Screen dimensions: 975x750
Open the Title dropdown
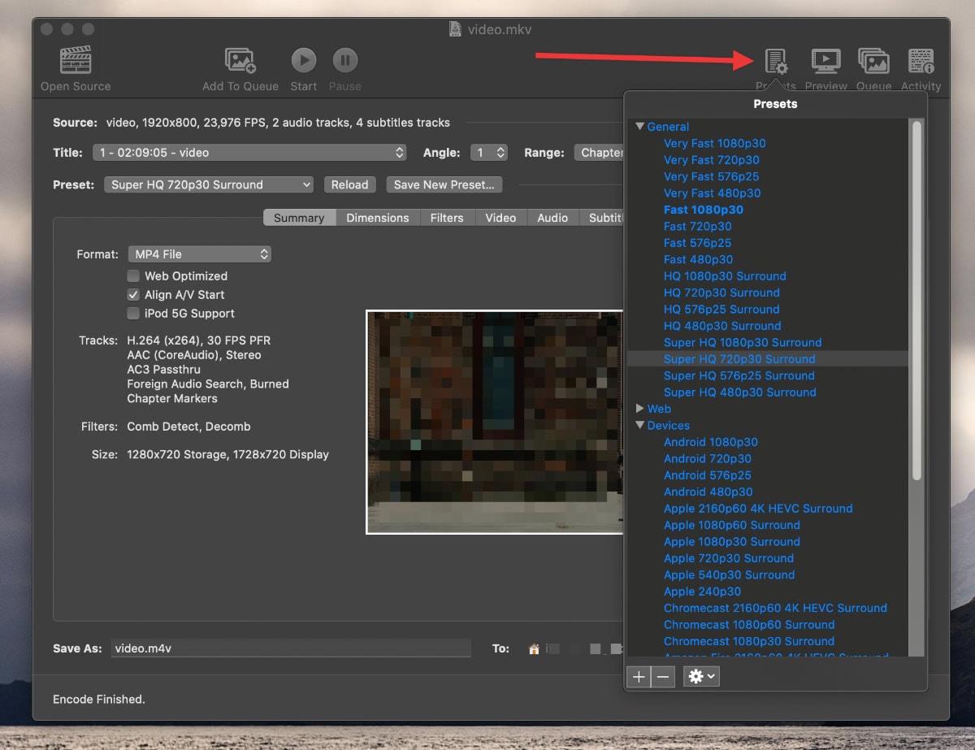249,153
